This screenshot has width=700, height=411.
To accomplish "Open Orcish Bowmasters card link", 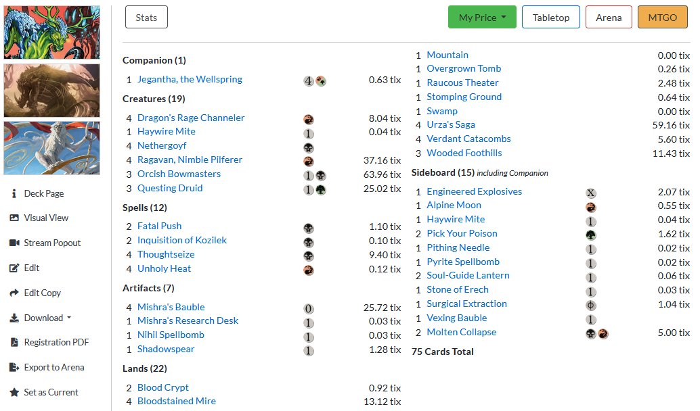I will pyautogui.click(x=179, y=174).
